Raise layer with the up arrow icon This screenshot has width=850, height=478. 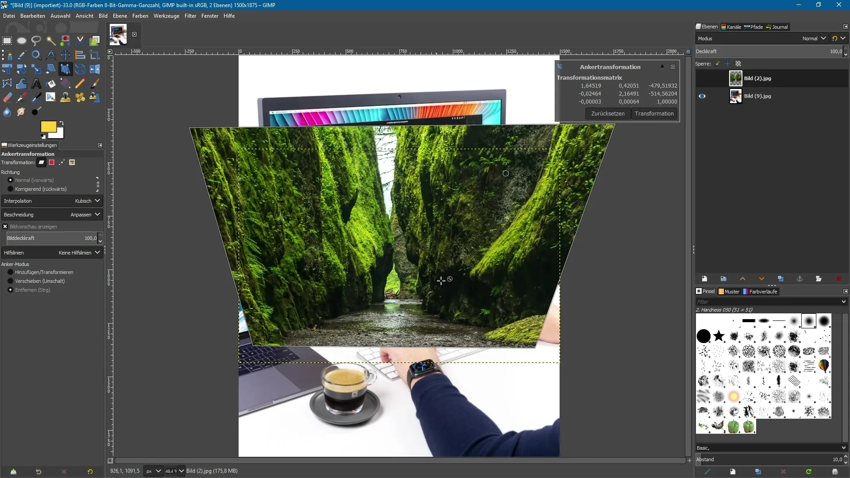(x=742, y=279)
